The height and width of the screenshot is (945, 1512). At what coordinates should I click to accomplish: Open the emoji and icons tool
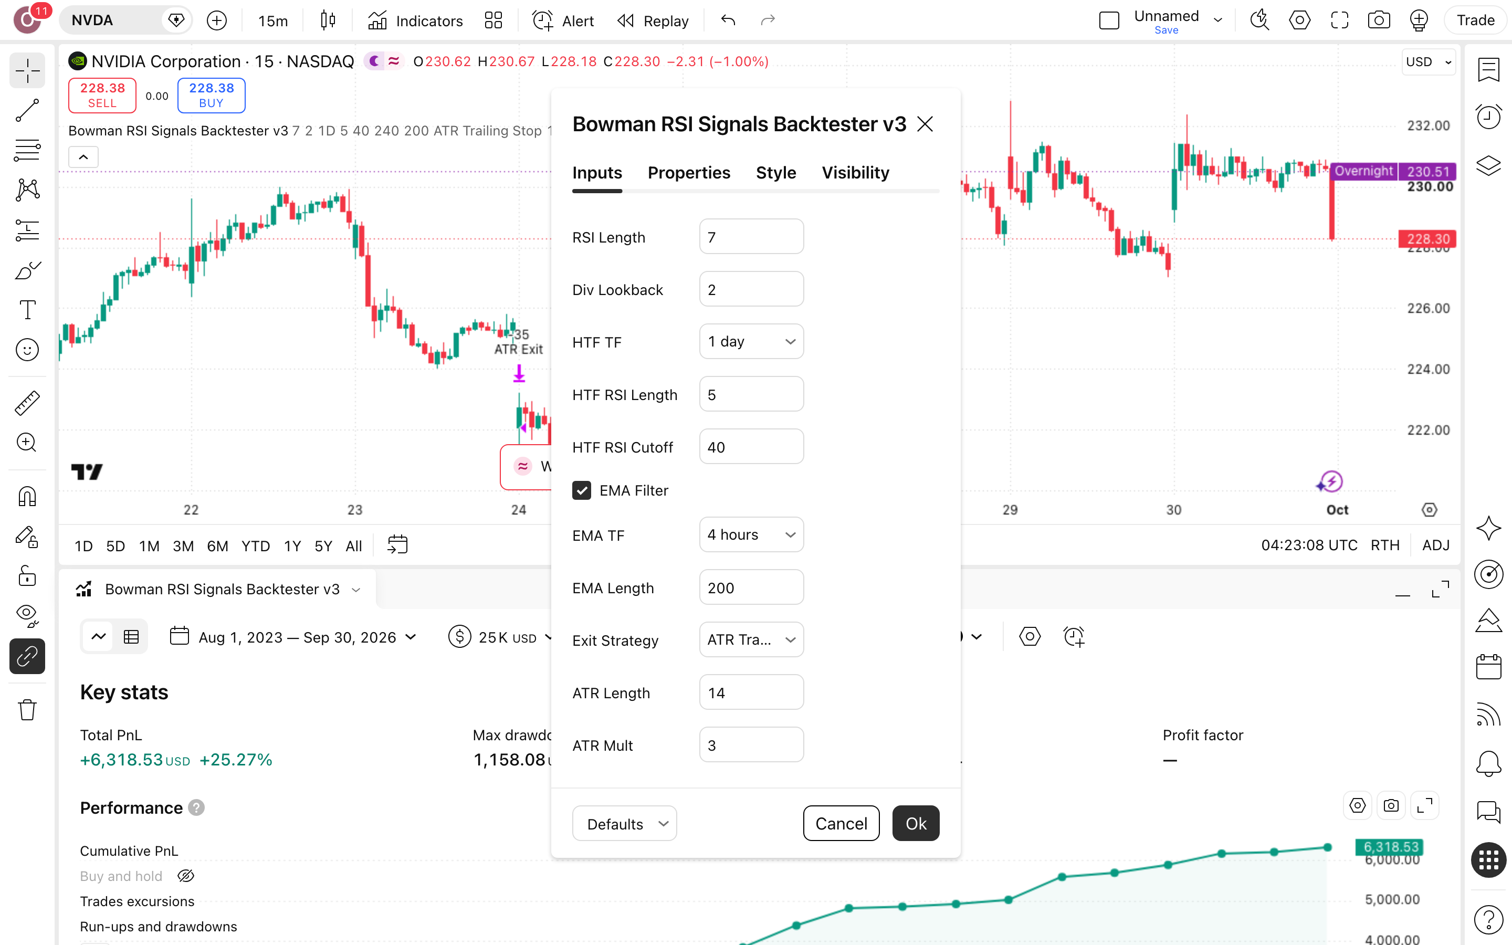click(x=27, y=350)
